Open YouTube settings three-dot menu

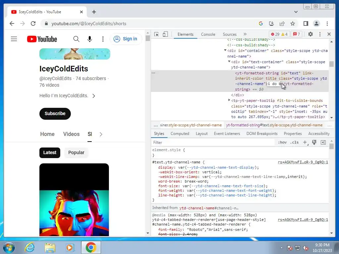point(103,39)
